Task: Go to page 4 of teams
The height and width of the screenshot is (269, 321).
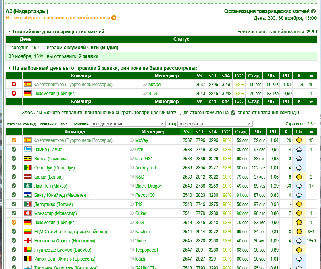Action: point(315,124)
